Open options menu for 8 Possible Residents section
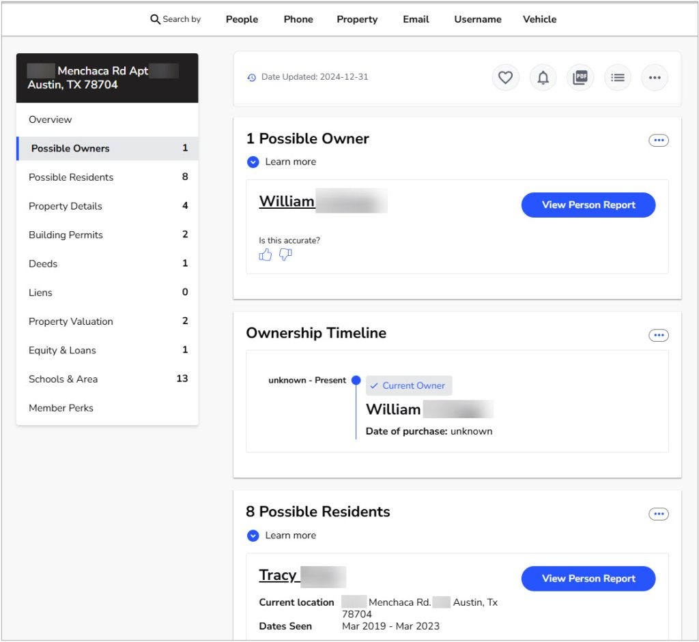 tap(659, 514)
